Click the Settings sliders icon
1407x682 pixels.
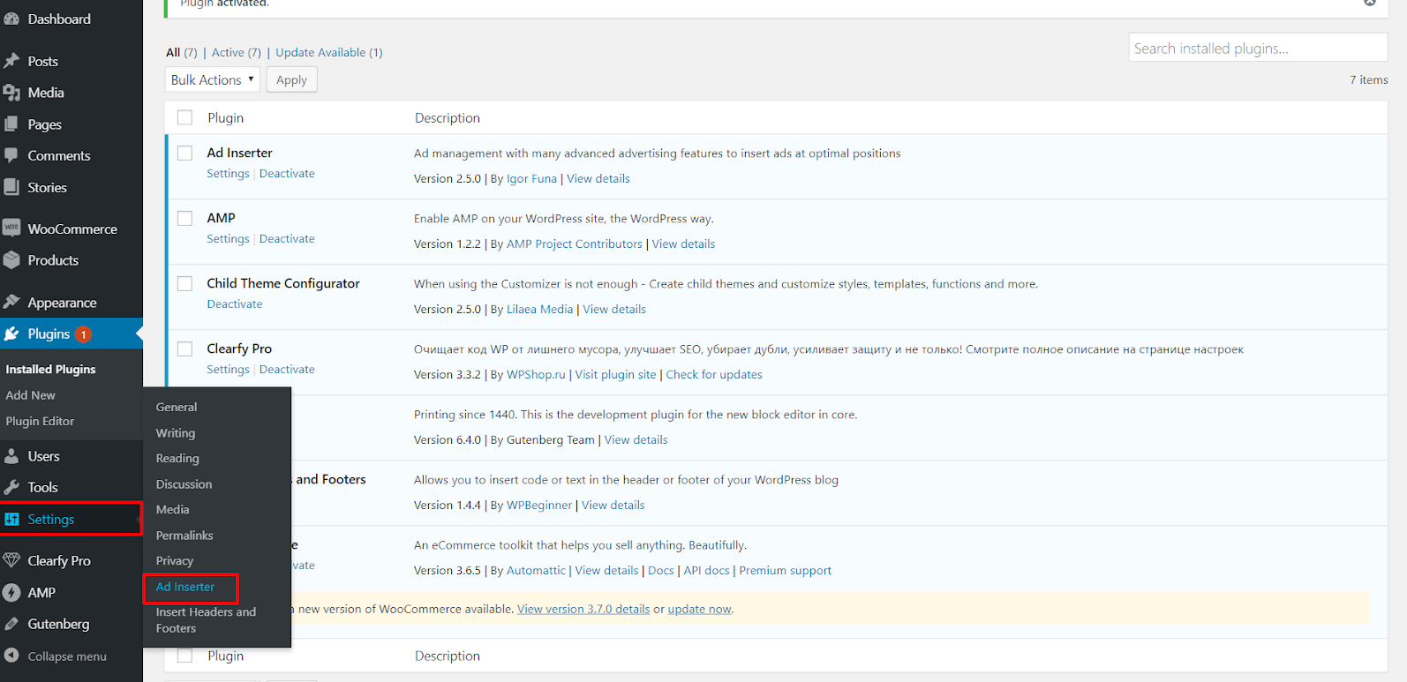coord(11,520)
